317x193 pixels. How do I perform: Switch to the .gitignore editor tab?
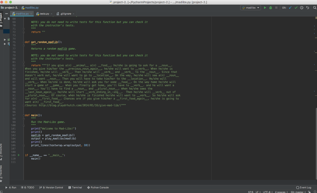pyautogui.click(x=66, y=14)
